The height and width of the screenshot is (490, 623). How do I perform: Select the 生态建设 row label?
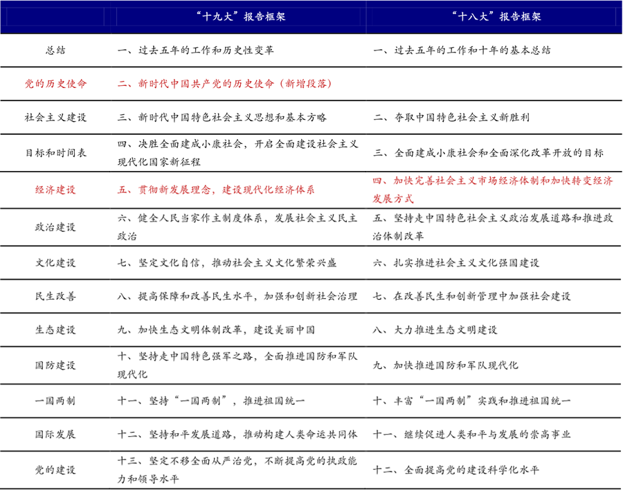coord(55,330)
